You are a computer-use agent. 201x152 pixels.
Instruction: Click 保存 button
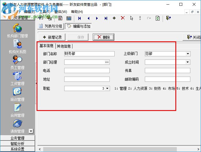coord(78,37)
